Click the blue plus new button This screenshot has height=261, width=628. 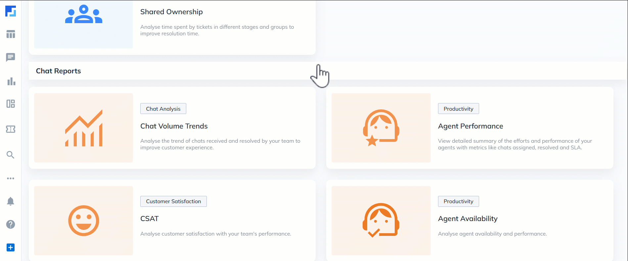[11, 247]
